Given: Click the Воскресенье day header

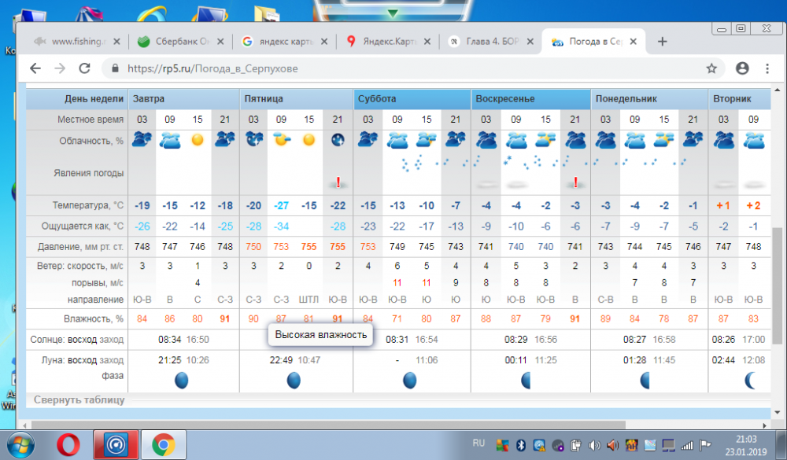Looking at the screenshot, I should (x=505, y=99).
